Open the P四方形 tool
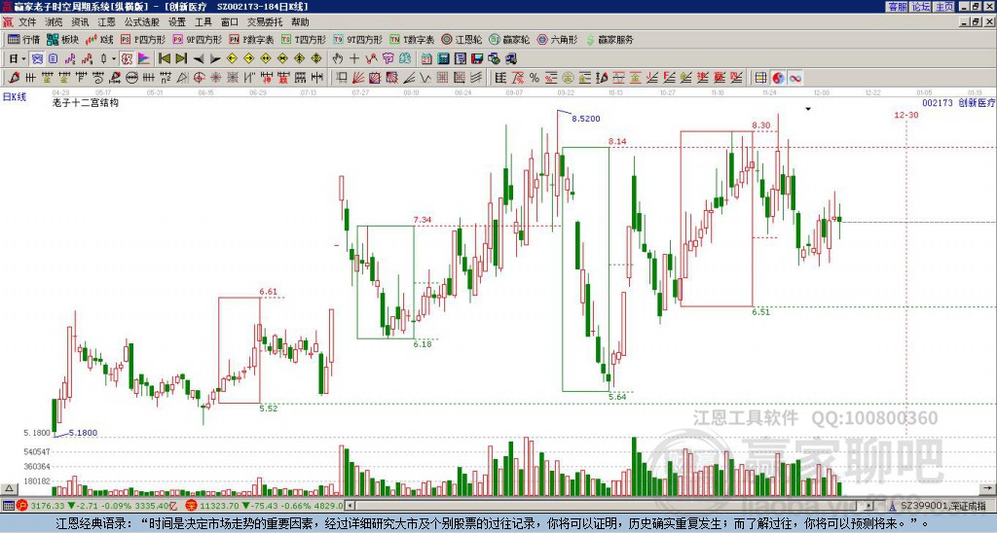 (x=143, y=39)
